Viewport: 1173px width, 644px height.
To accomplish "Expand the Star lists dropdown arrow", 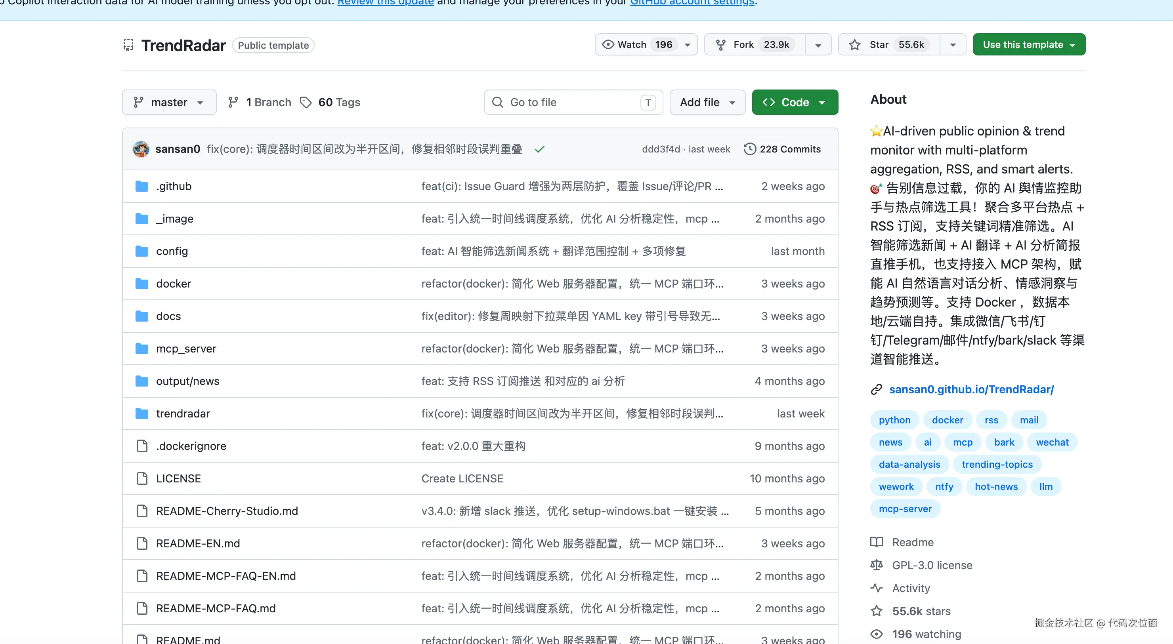I will coord(953,45).
